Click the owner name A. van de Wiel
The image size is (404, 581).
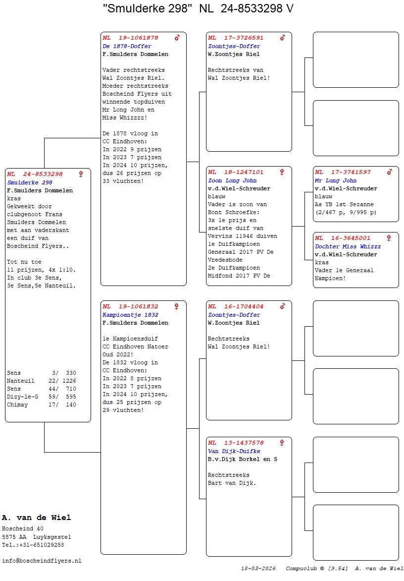[x=37, y=518]
